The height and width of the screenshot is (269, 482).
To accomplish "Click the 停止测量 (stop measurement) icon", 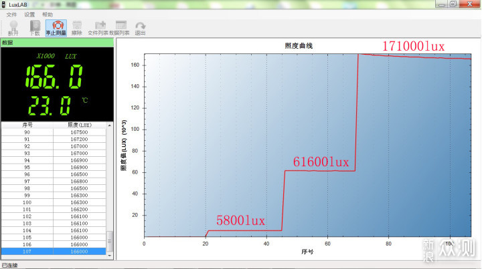I will click(56, 28).
